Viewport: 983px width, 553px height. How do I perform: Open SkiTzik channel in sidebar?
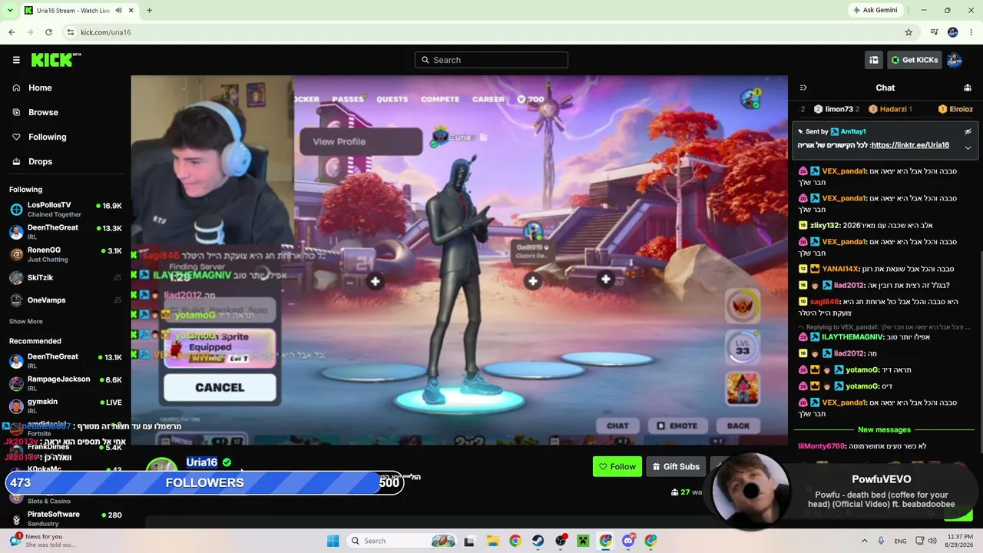[65, 277]
